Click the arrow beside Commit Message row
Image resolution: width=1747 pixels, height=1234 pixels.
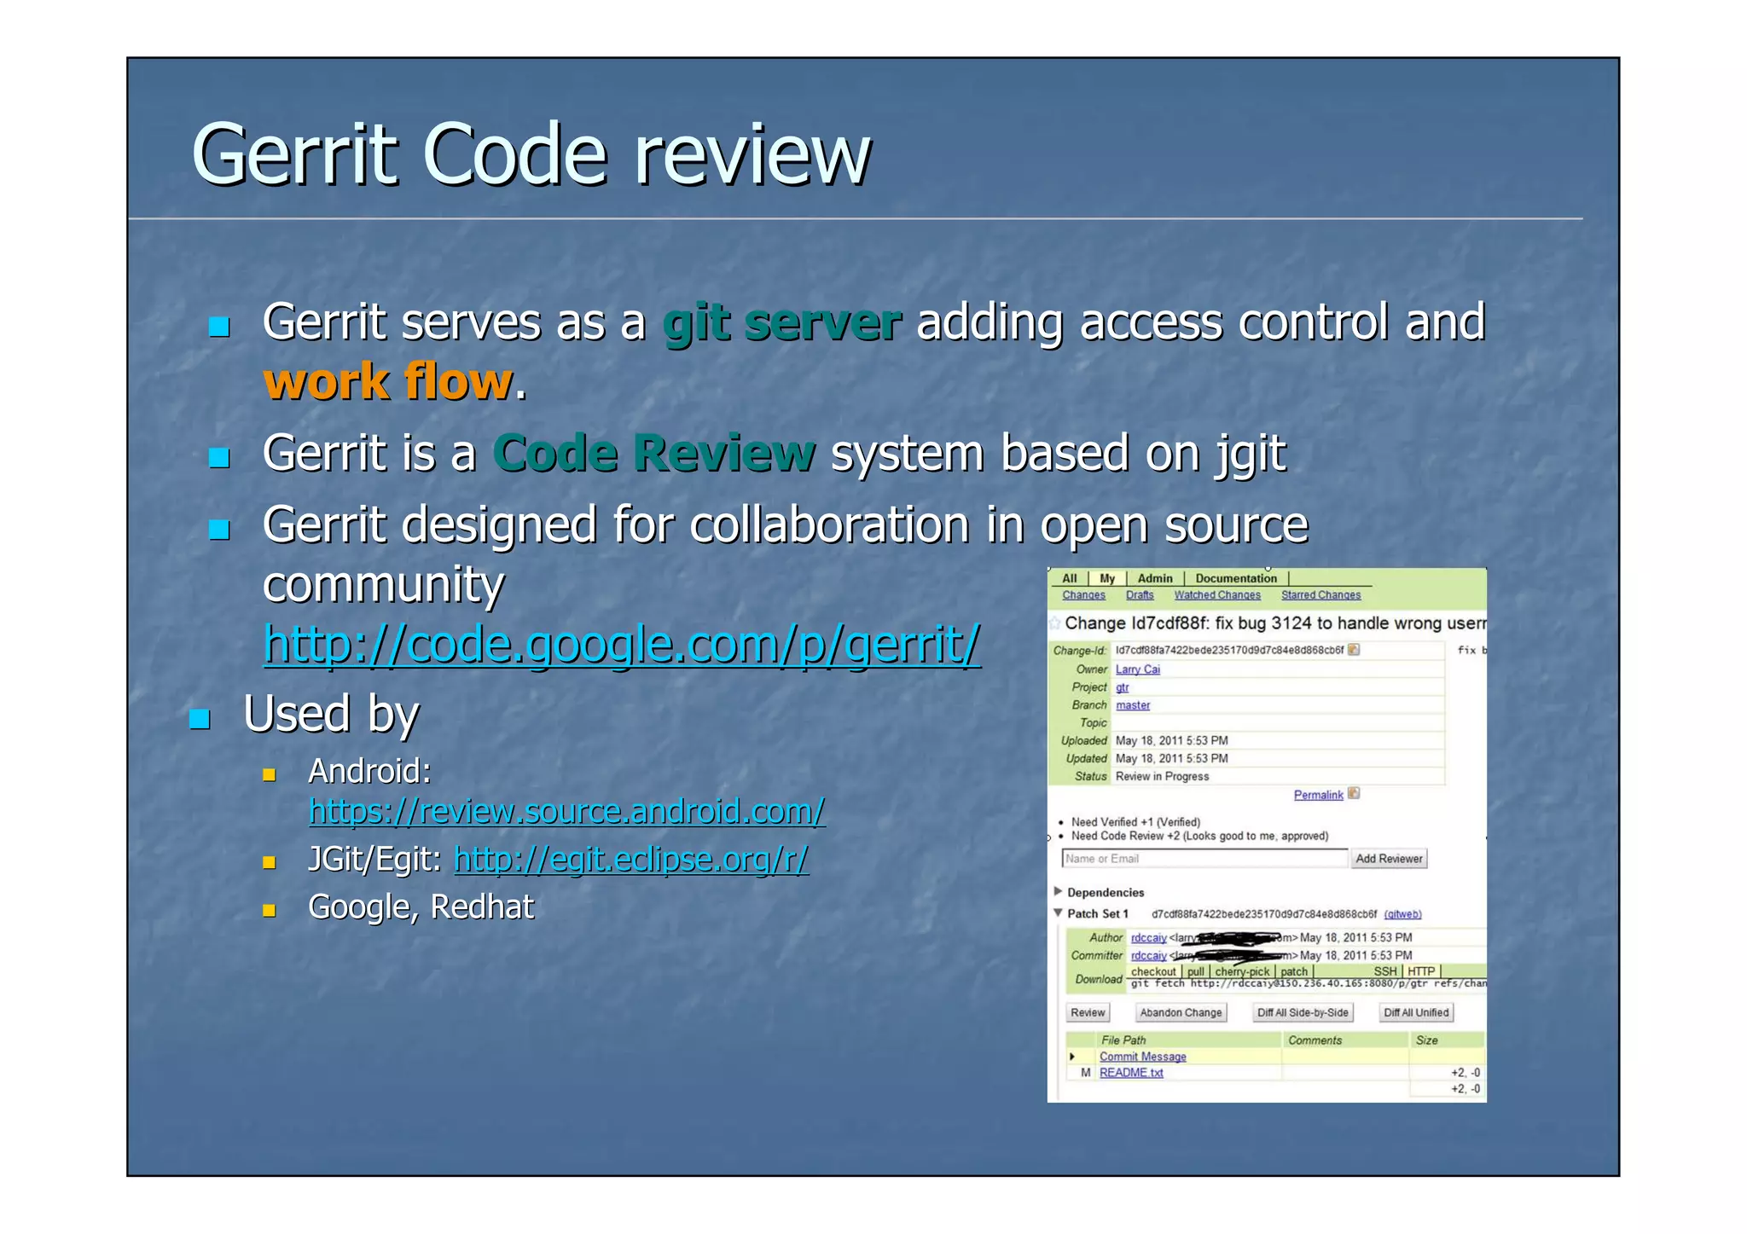coord(1072,1057)
